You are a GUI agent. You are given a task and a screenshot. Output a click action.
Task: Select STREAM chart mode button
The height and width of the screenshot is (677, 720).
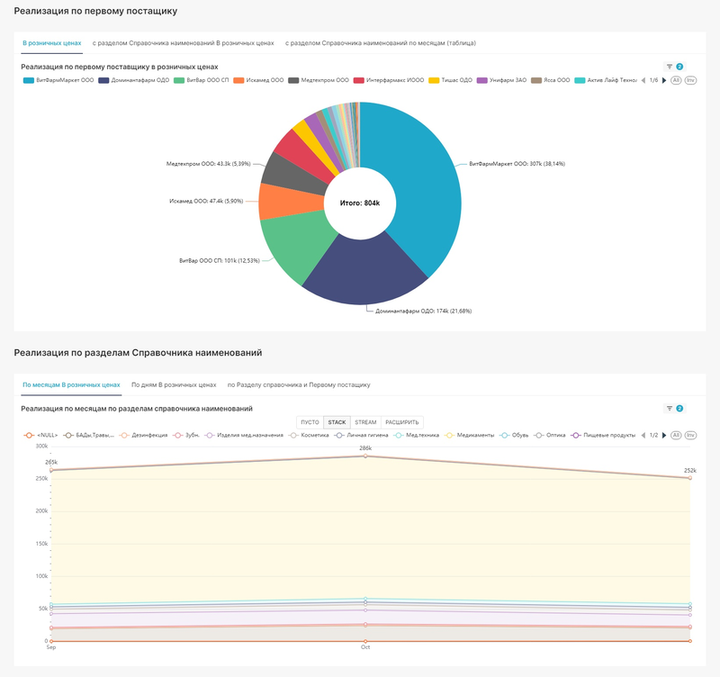[365, 421]
